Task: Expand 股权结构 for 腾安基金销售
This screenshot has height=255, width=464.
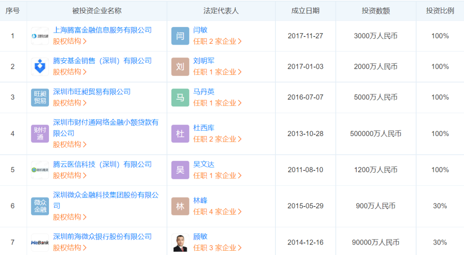Action: (70, 72)
